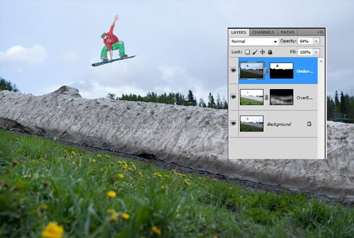Toggle visibility of the OverE layer

pyautogui.click(x=234, y=97)
